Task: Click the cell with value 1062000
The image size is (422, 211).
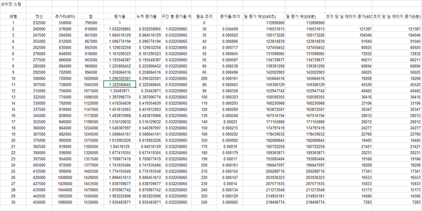Action: click(x=65, y=196)
